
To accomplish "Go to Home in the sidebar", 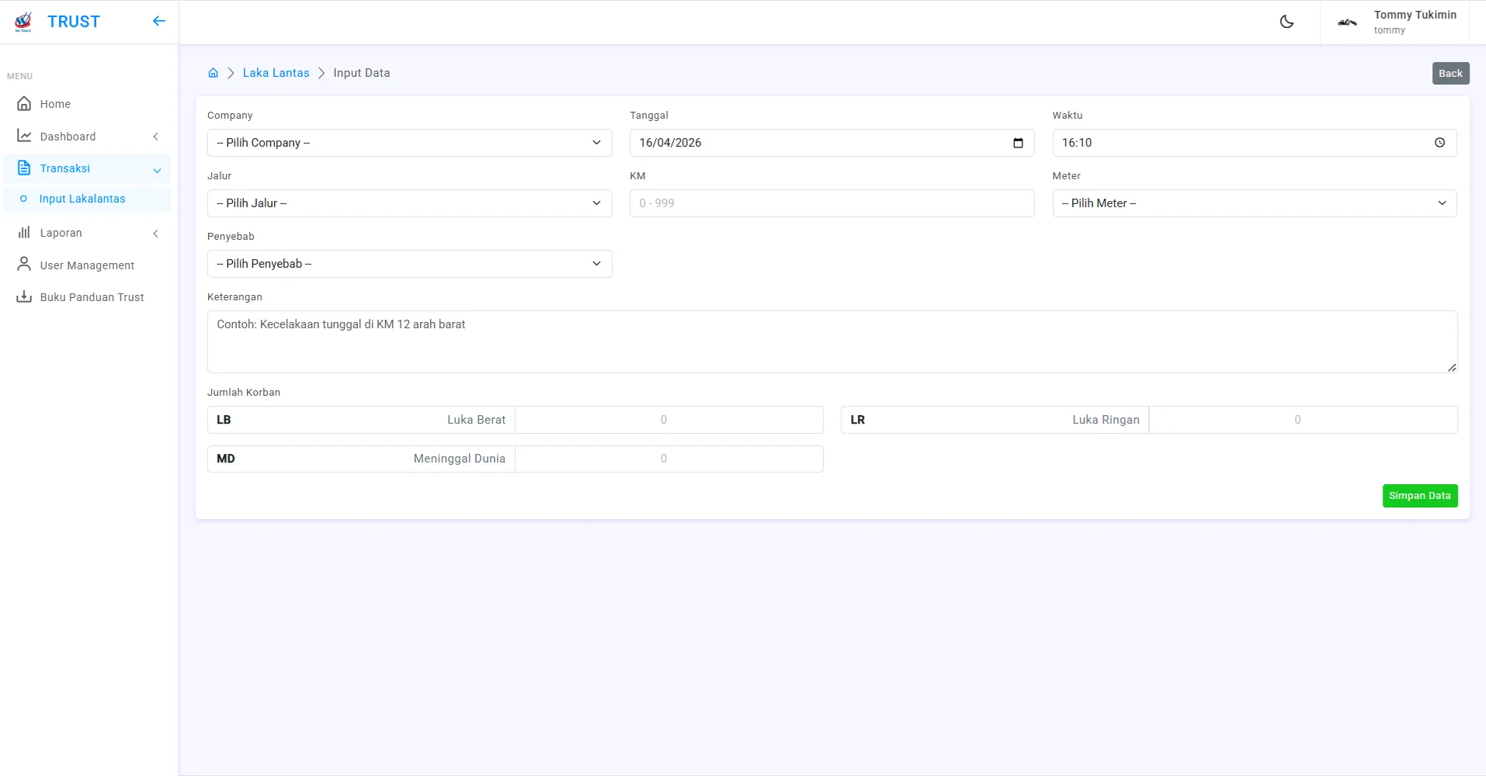I will point(55,104).
